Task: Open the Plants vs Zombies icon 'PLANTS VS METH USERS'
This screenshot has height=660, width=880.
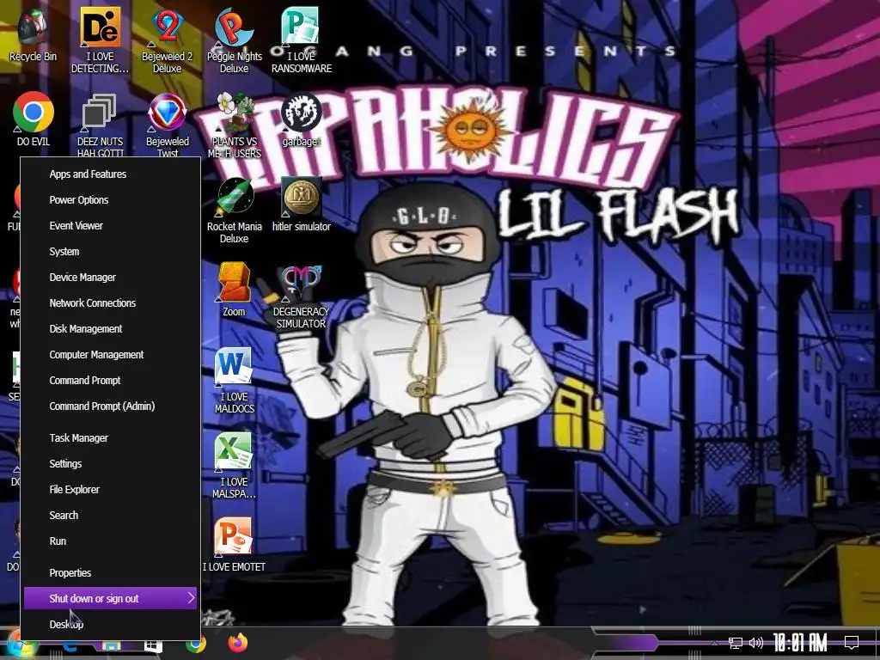Action: click(x=235, y=125)
